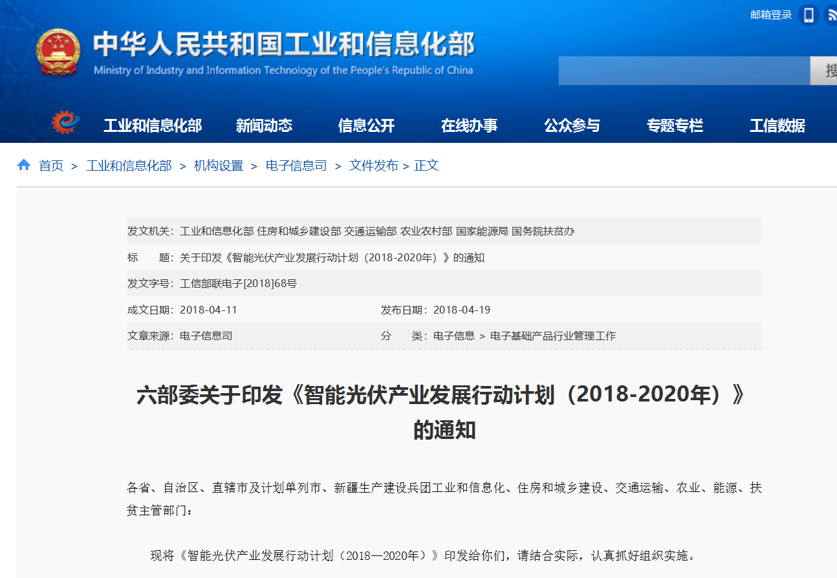Open the mobile version phone icon

809,15
